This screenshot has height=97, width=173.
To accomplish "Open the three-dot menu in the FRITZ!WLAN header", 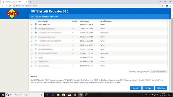I will pos(169,11).
